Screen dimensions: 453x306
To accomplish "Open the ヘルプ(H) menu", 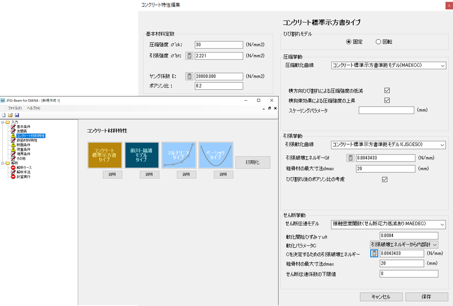I will [x=34, y=108].
